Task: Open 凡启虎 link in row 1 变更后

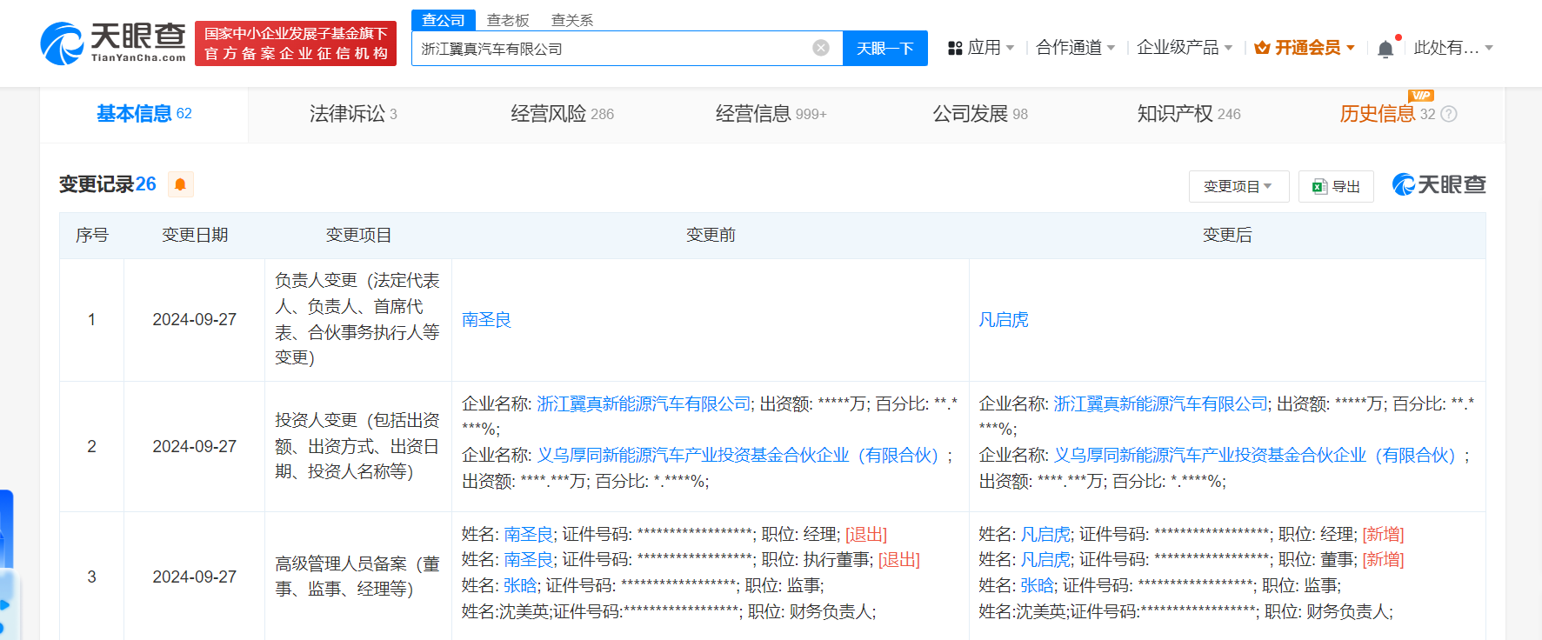Action: click(x=1004, y=320)
